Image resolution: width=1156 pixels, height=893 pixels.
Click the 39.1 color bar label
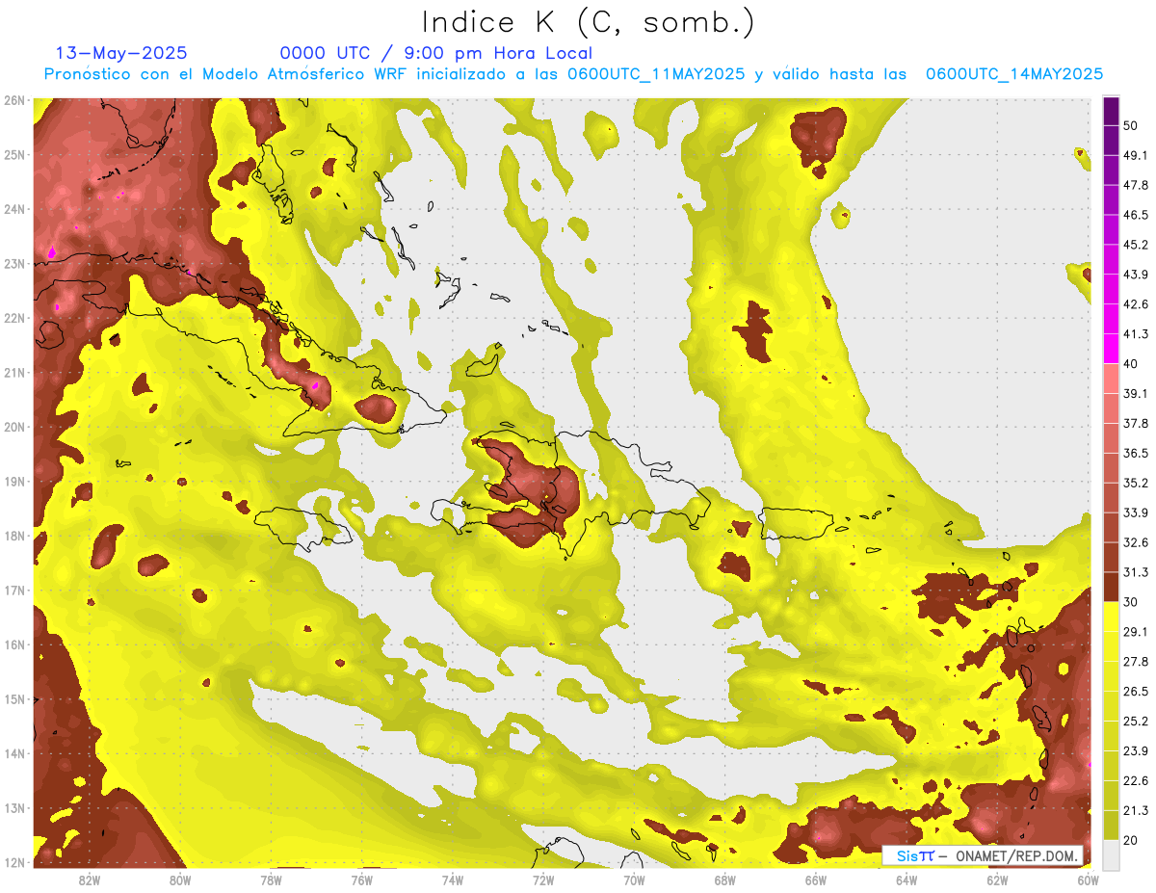click(x=1137, y=393)
